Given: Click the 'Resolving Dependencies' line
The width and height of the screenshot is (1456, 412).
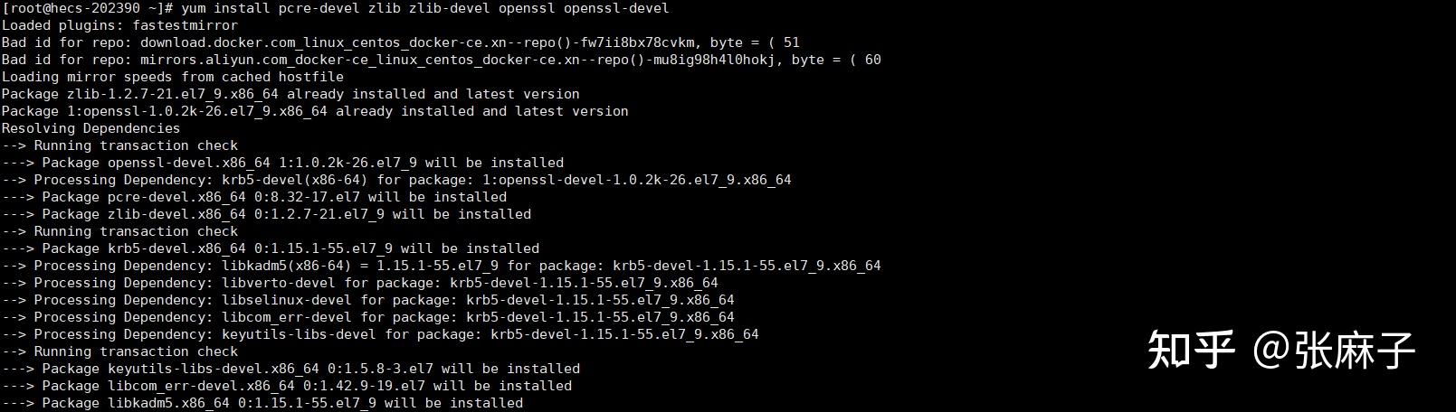Looking at the screenshot, I should pos(90,128).
